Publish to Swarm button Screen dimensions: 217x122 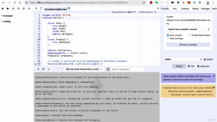coord(208,59)
